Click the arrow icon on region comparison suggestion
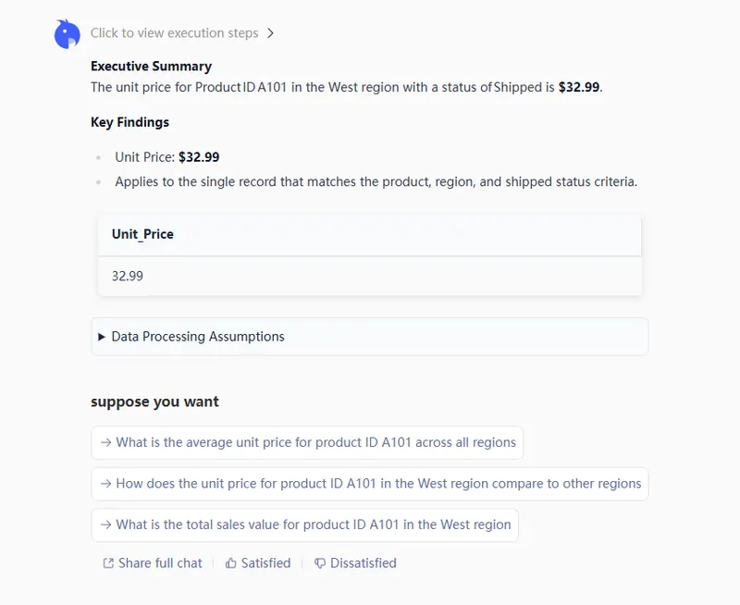The height and width of the screenshot is (605, 740). [106, 483]
